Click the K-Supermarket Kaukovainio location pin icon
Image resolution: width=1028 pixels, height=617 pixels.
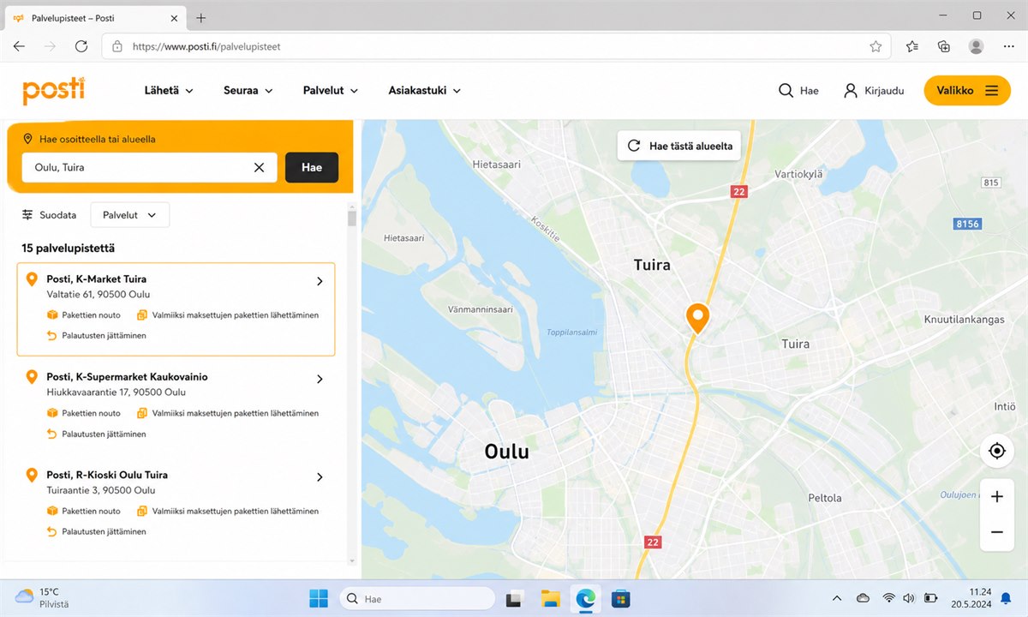32,377
